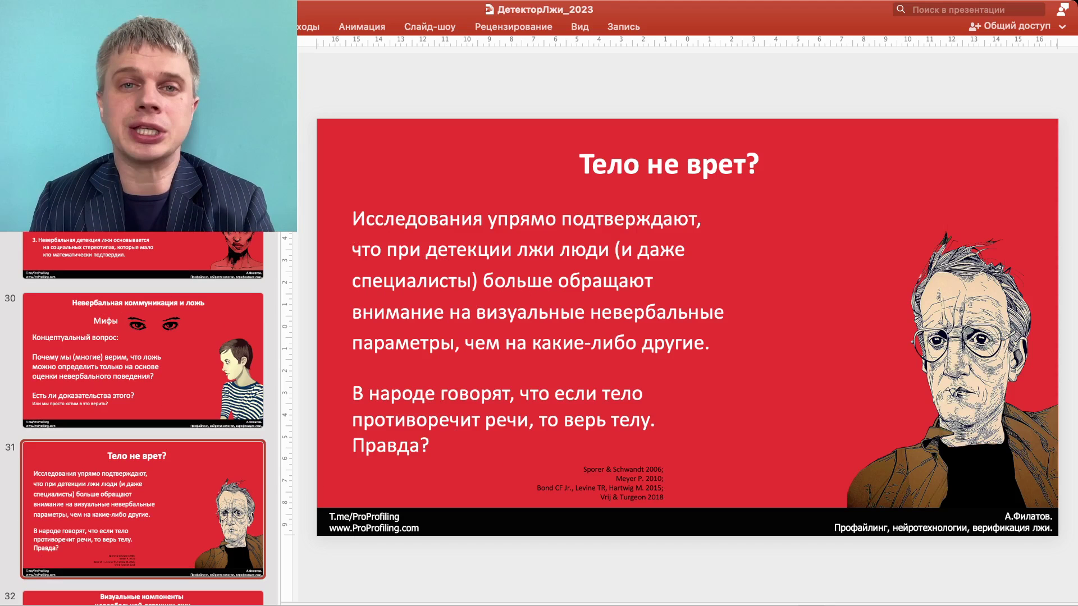Open the Запись tab

pyautogui.click(x=623, y=26)
